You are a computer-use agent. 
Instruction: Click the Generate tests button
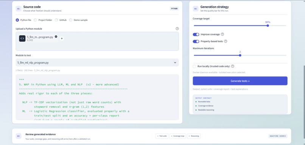click(x=240, y=81)
